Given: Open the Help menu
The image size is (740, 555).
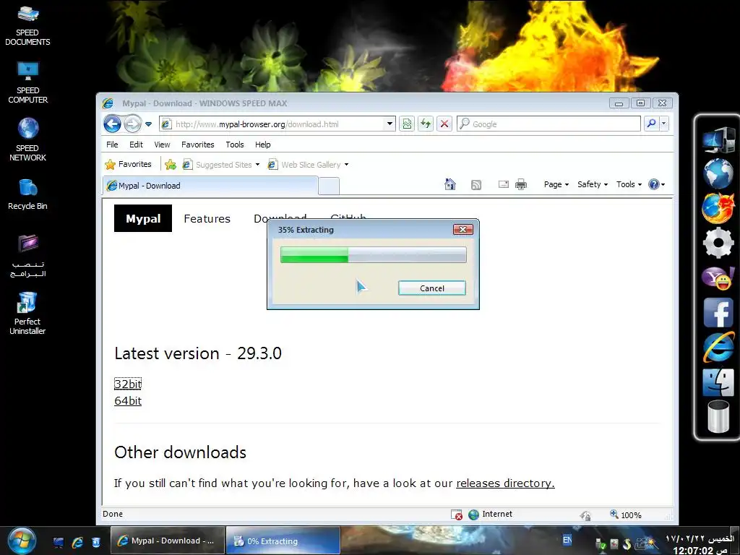Looking at the screenshot, I should (263, 145).
